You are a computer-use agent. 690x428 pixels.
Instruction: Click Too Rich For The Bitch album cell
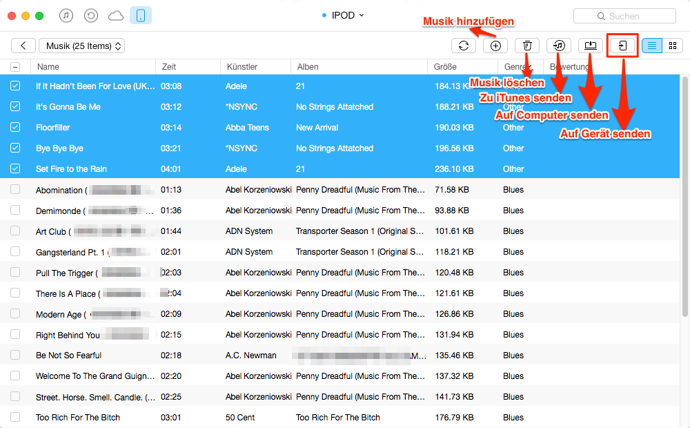point(338,418)
